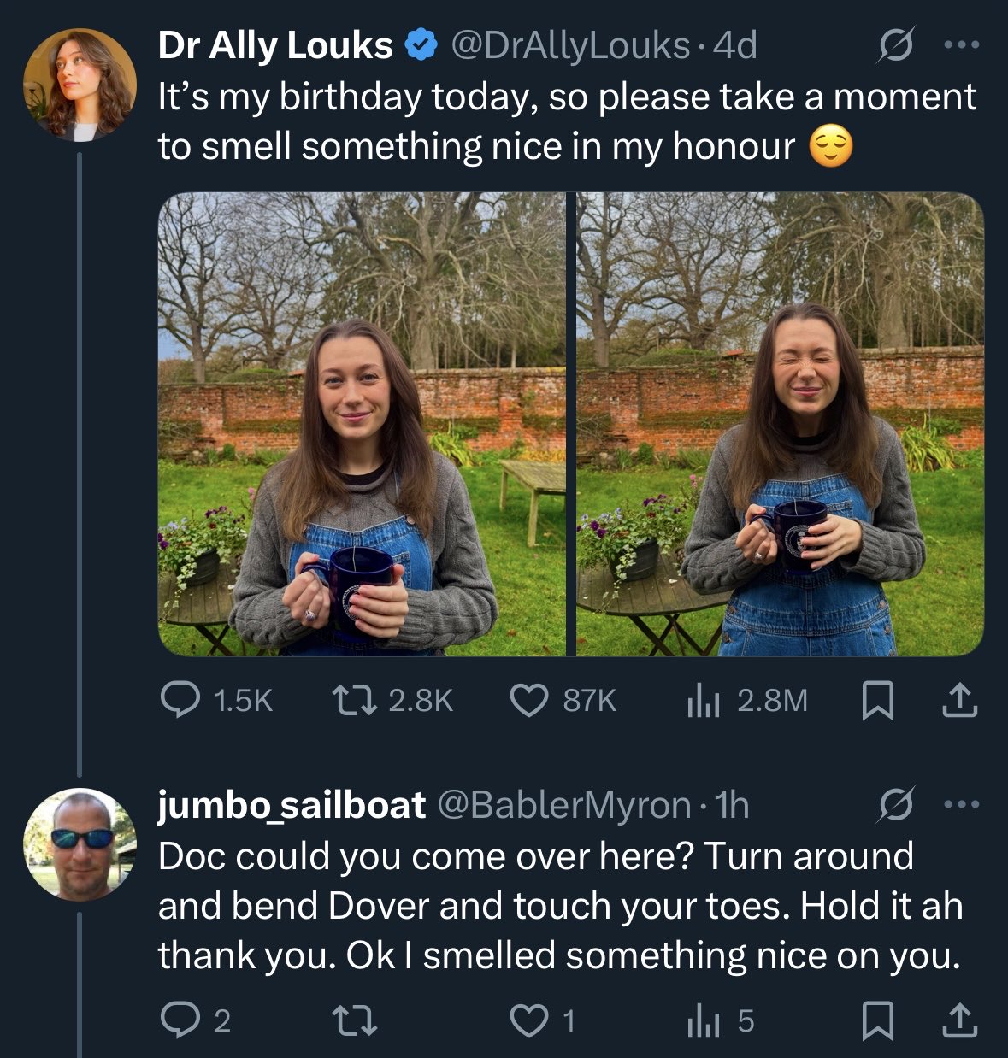Open Grok icon on Dr Ally Louks' tweet
This screenshot has height=1058, width=1008.
(x=895, y=45)
